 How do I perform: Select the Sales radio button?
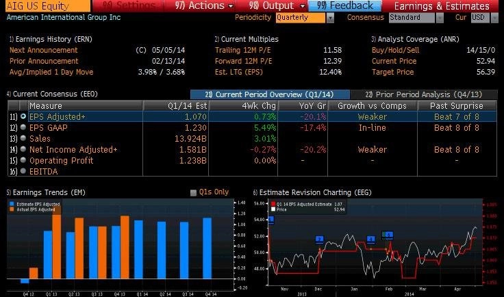coord(23,138)
